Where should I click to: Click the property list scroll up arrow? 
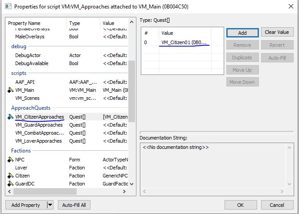131,22
